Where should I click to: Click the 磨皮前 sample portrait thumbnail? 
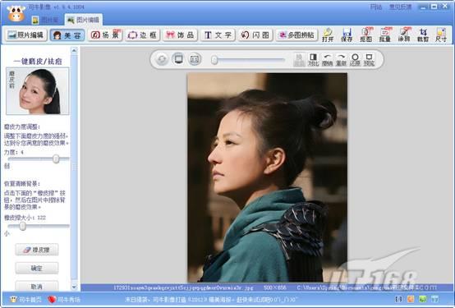(38, 91)
